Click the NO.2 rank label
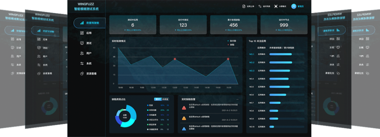Image resolution: width=380 pixels, height=137 pixels. point(252,62)
